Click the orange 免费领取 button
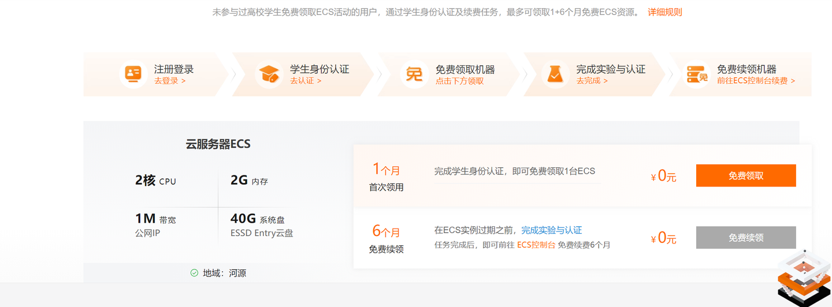 point(746,175)
